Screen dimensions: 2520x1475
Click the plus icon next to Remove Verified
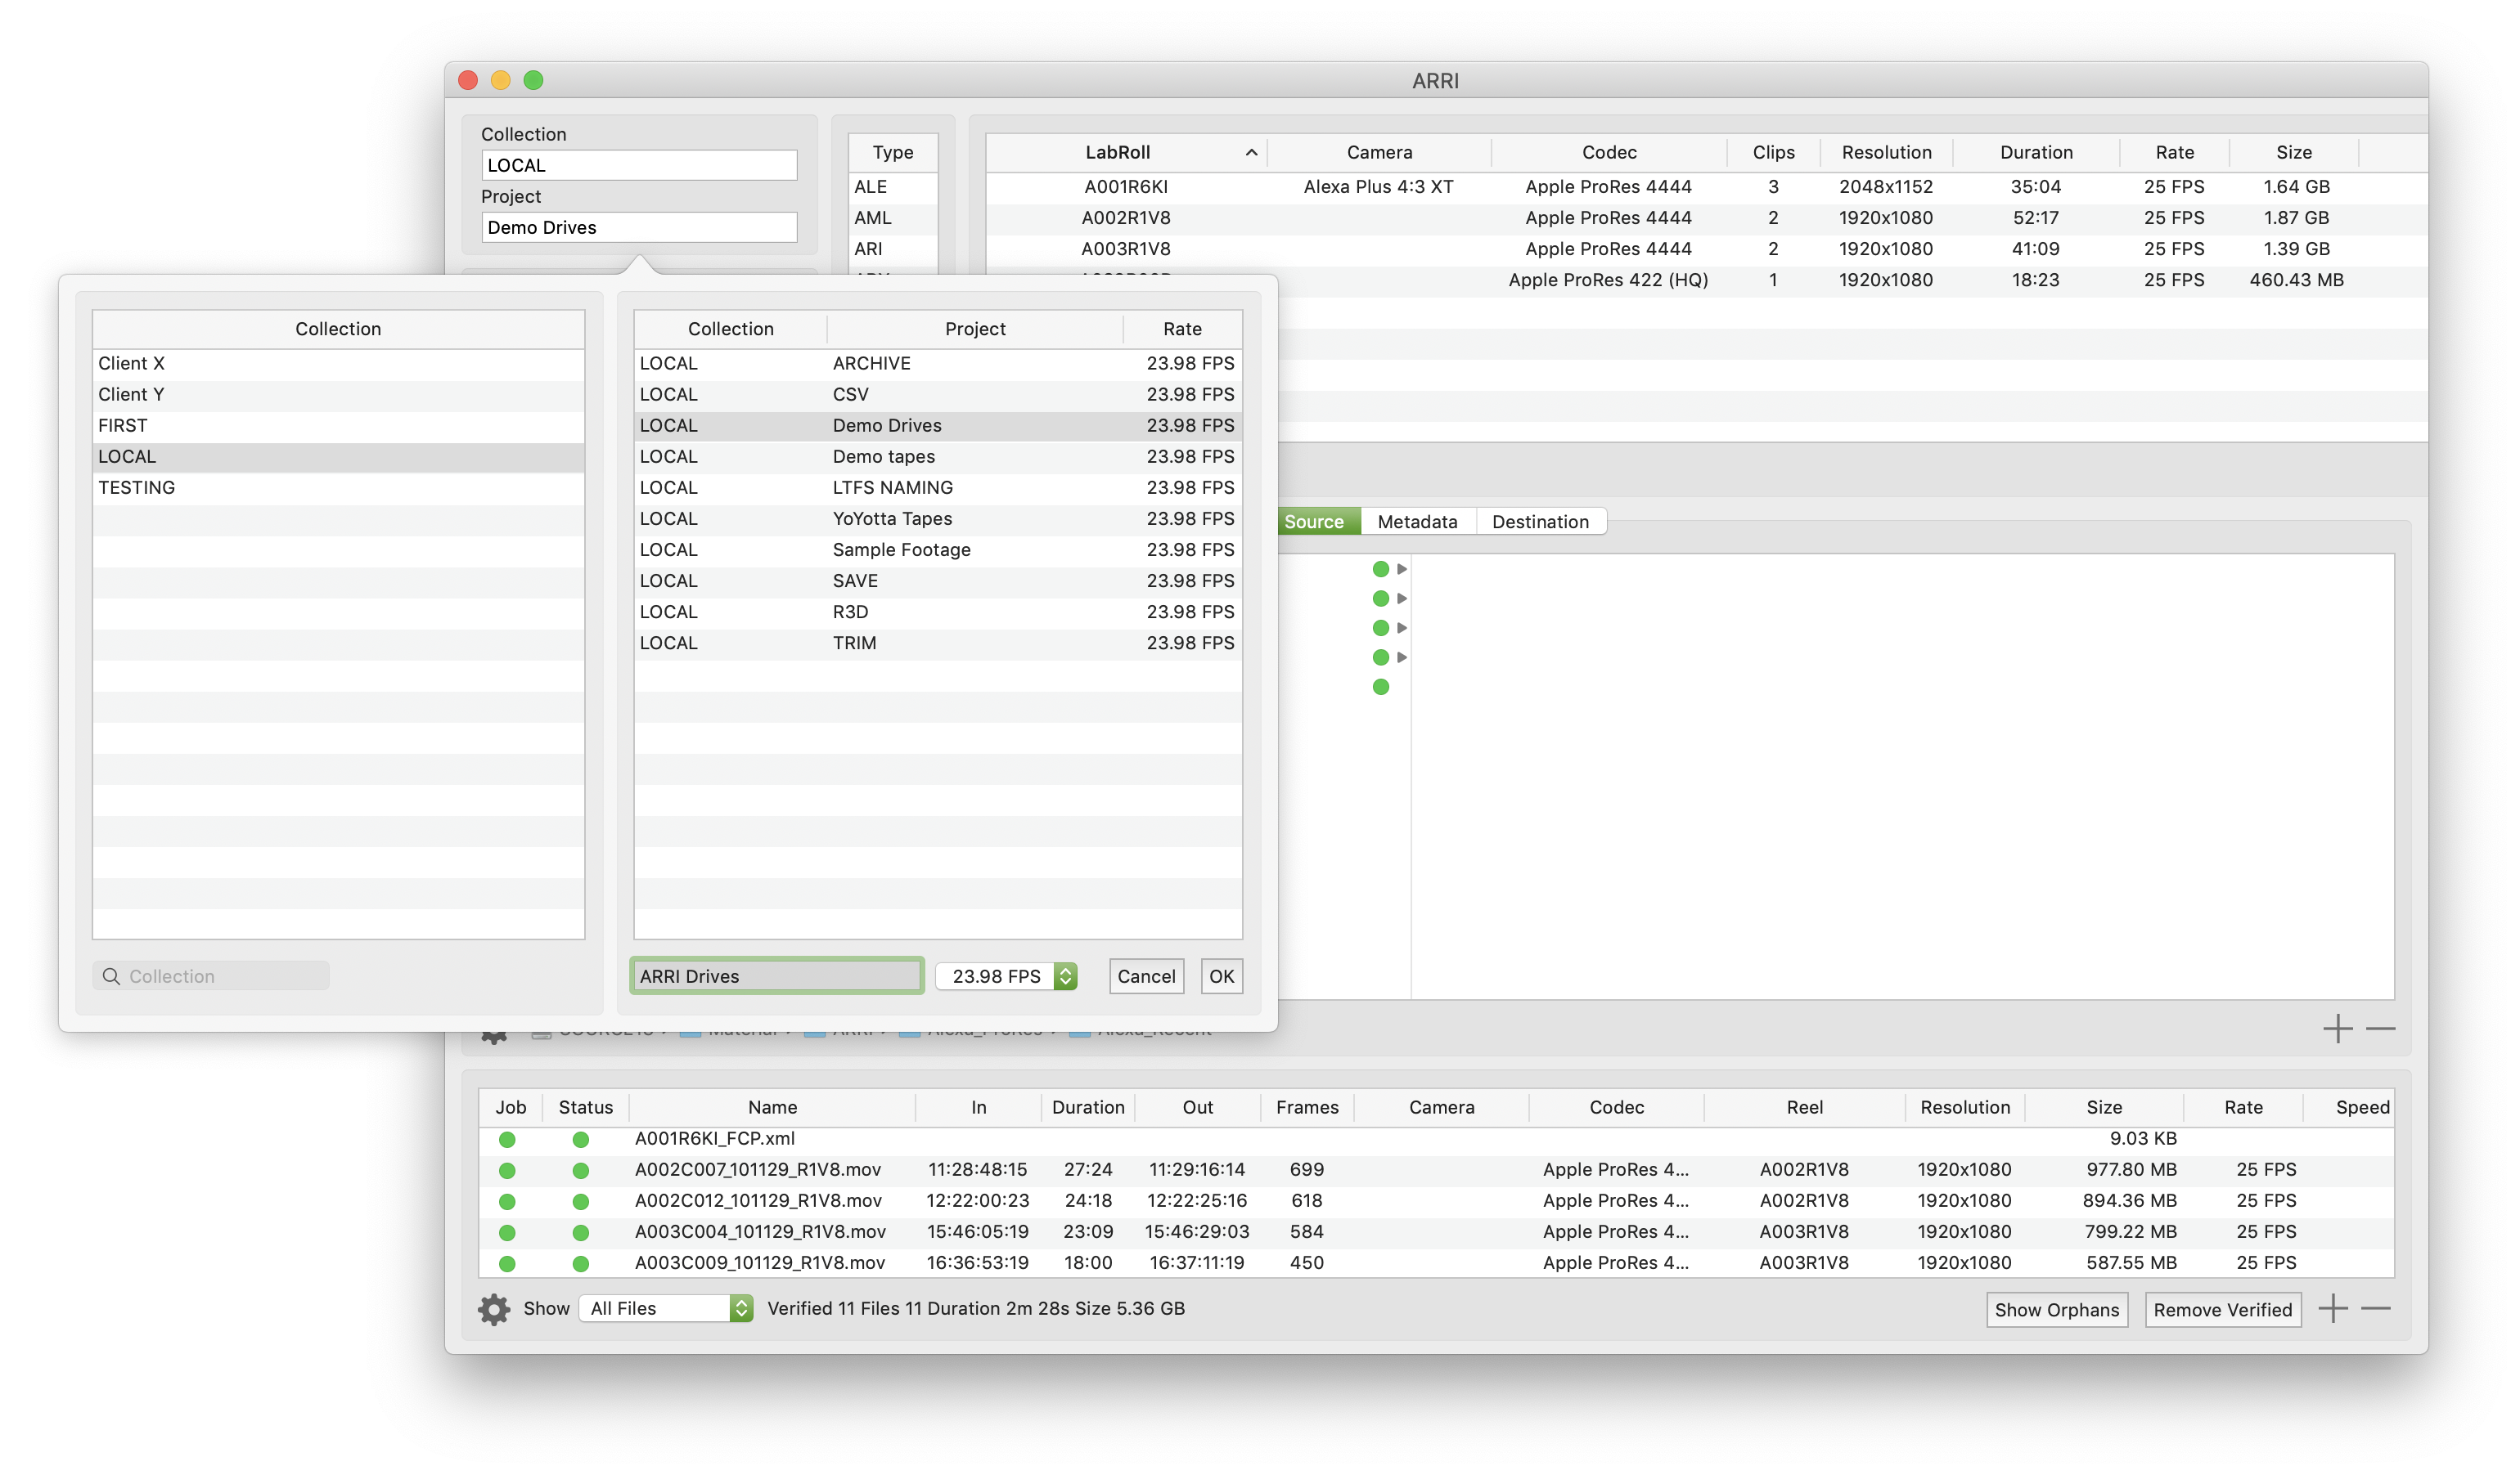tap(2333, 1309)
